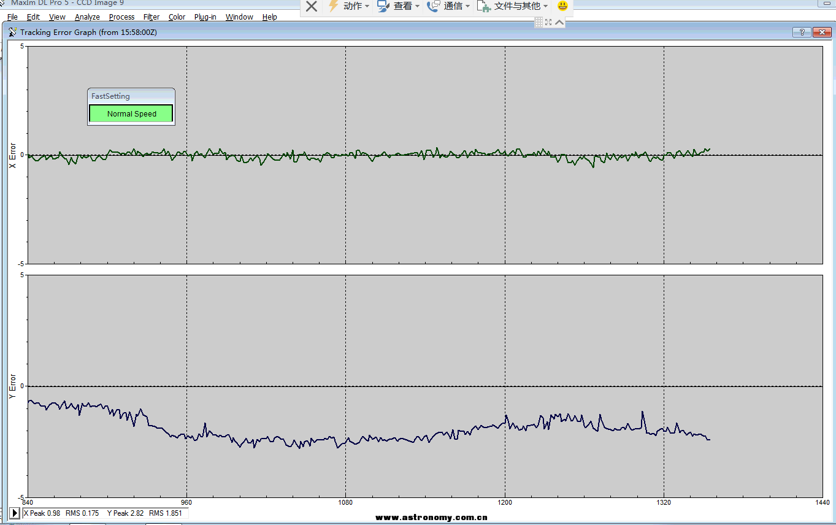Close the Tracking Error Graph window

821,32
